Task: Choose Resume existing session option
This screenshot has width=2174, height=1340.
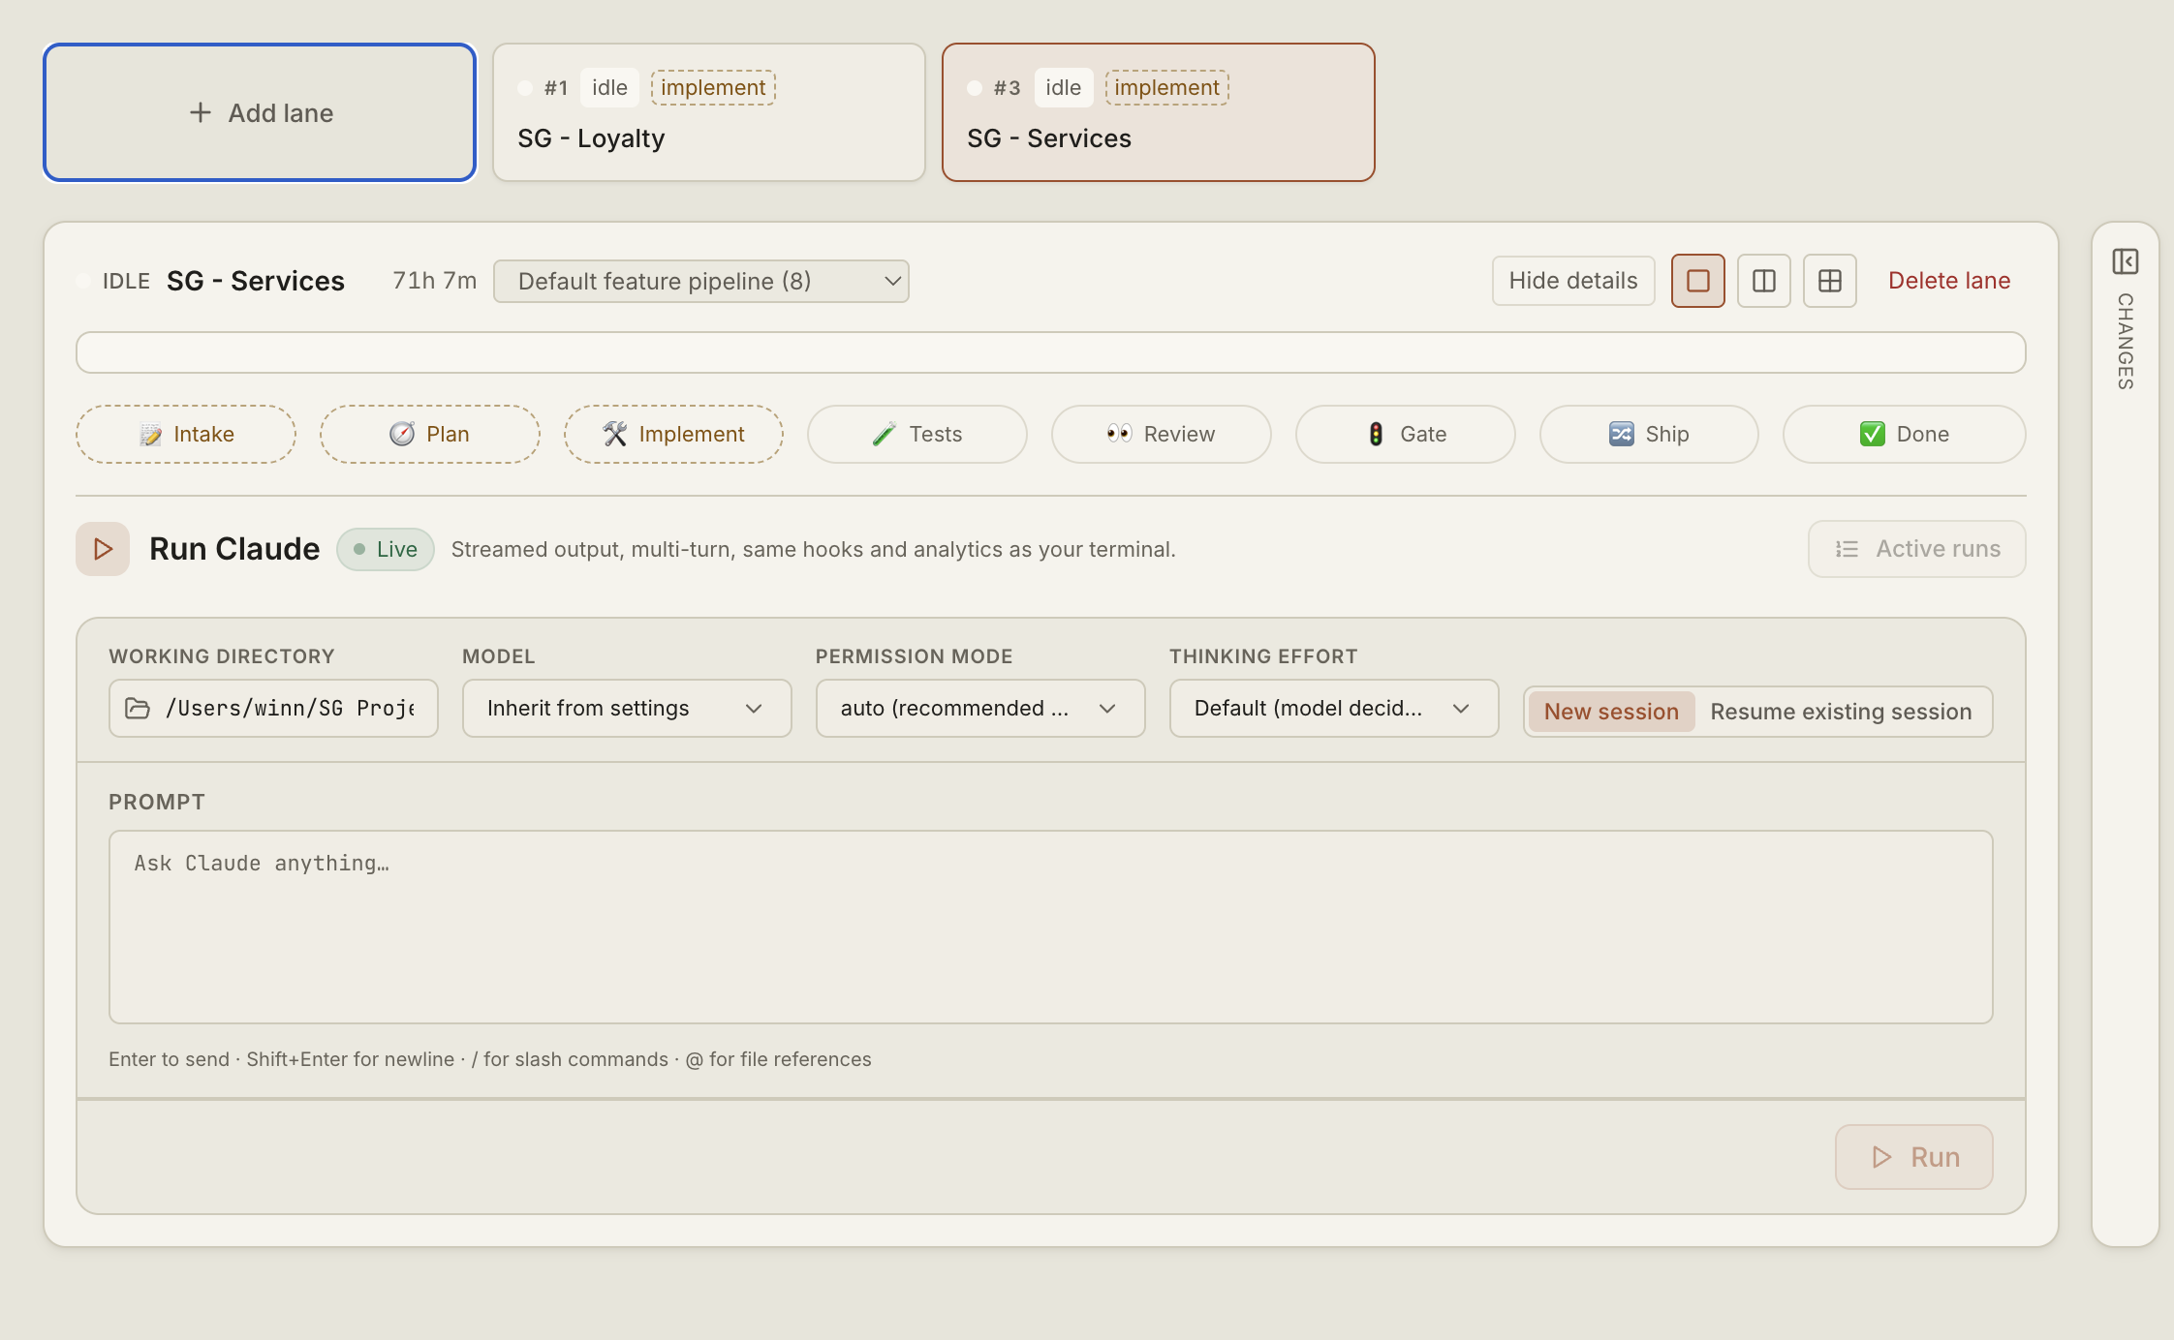Action: (1841, 712)
